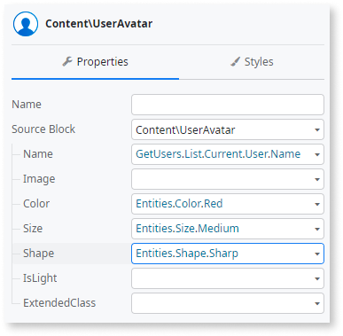Click the Entities.Shape.Sharp value

coord(187,254)
